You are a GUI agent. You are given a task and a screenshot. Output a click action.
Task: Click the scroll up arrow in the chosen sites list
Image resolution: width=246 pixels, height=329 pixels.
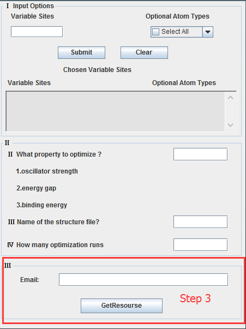(x=231, y=98)
